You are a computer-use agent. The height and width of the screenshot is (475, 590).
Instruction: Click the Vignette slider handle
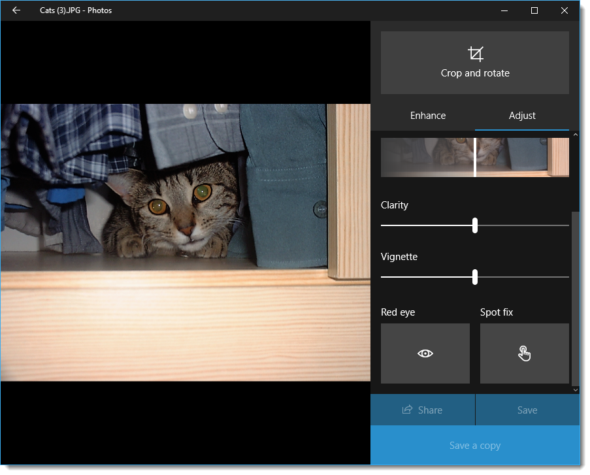pos(474,277)
